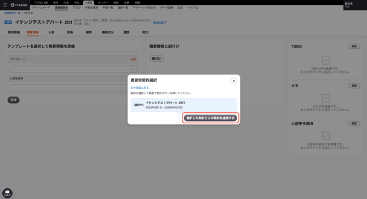Click 追加 button in 入居中手続き panel
The height and width of the screenshot is (199, 367).
point(354,123)
